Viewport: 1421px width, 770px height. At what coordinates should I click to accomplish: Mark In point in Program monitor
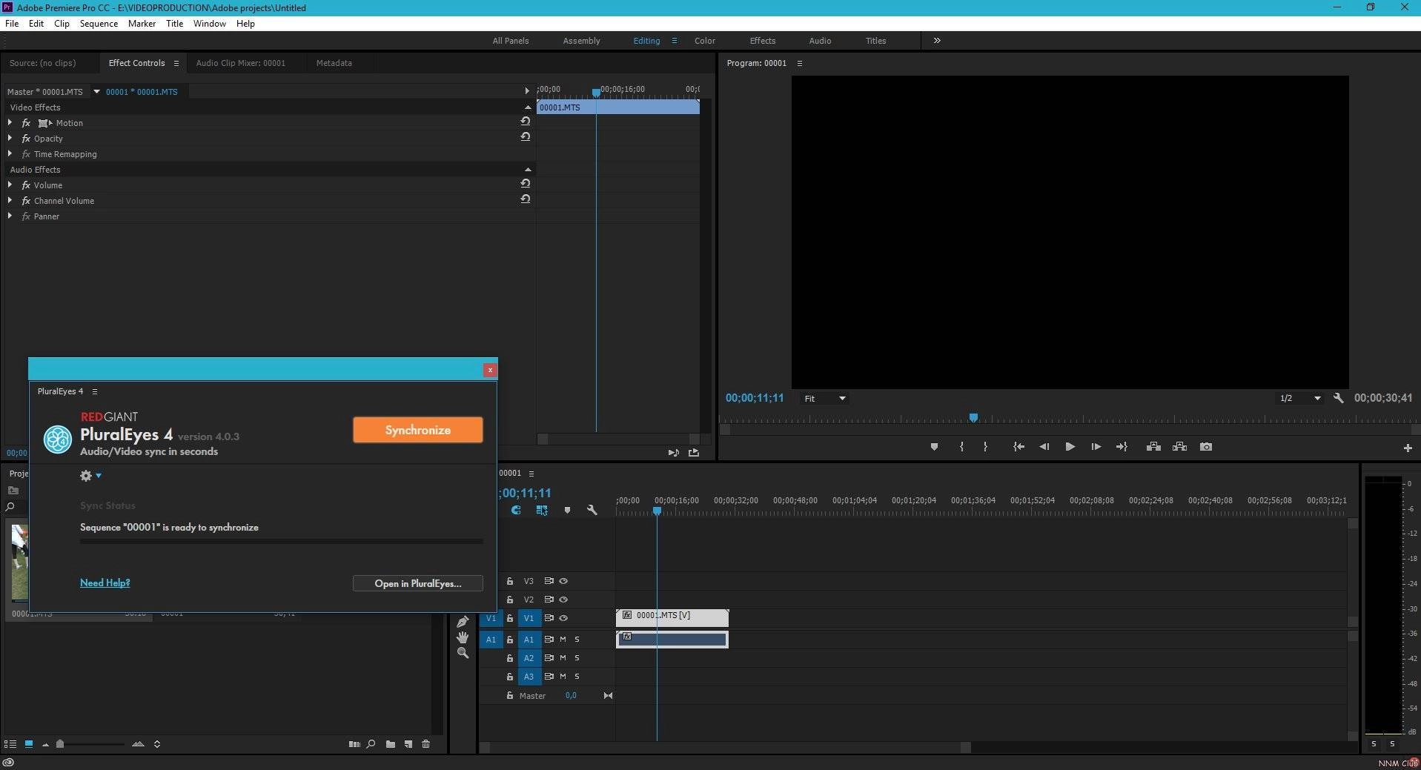961,447
